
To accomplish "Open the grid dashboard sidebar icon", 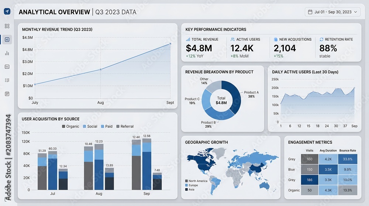I will pyautogui.click(x=7, y=26).
